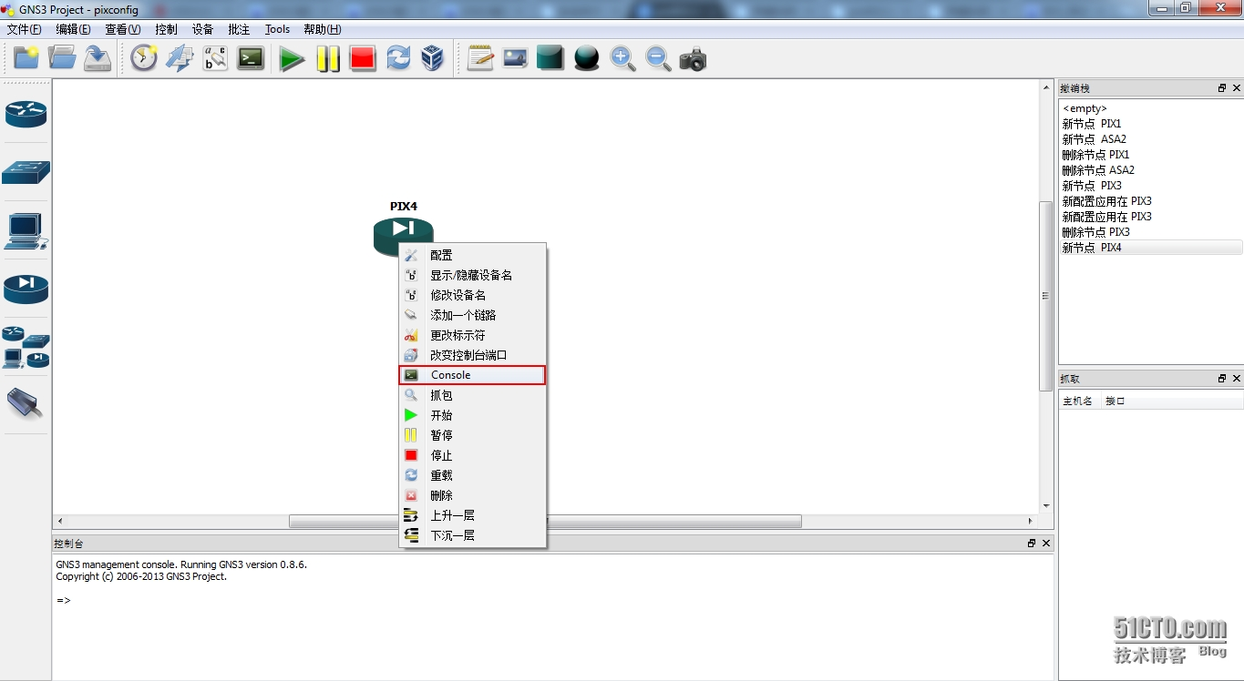
Task: Click the 主机名 column header
Action: point(1079,401)
